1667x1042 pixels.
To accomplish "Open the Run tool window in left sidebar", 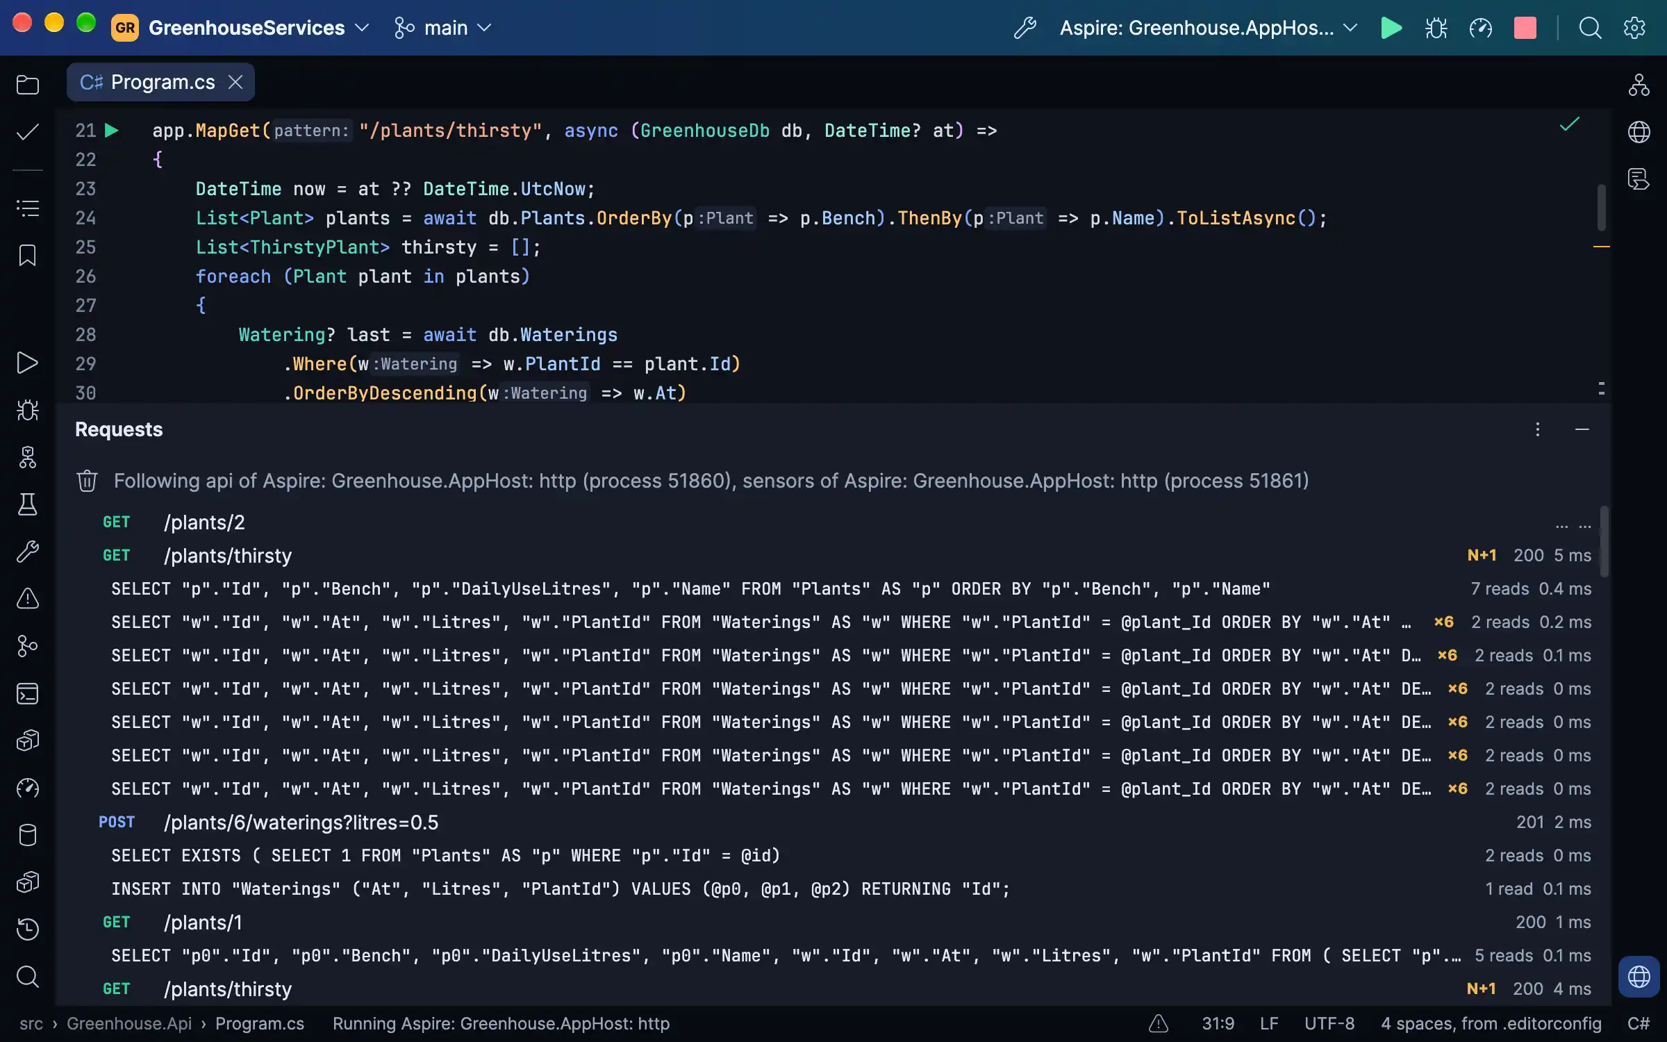I will click(x=28, y=363).
